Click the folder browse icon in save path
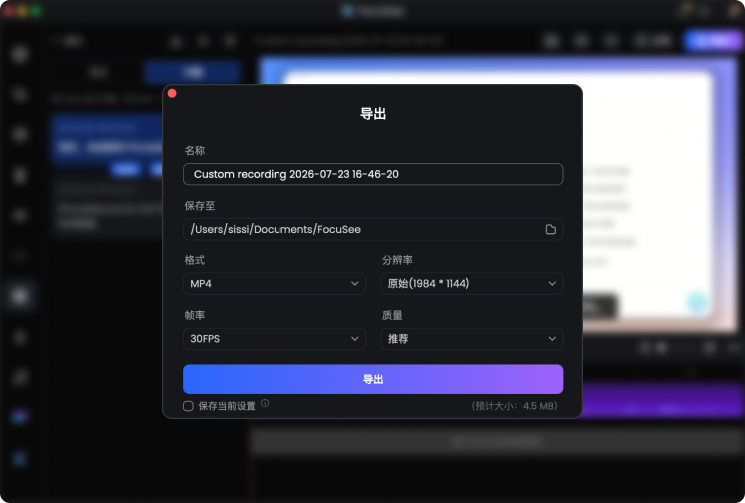The height and width of the screenshot is (503, 745). (x=550, y=229)
